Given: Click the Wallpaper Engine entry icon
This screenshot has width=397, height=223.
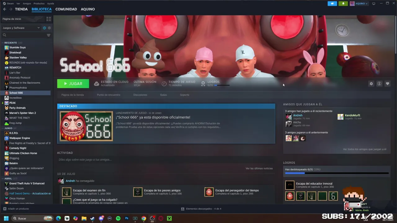Looking at the screenshot, I should pos(7,138).
